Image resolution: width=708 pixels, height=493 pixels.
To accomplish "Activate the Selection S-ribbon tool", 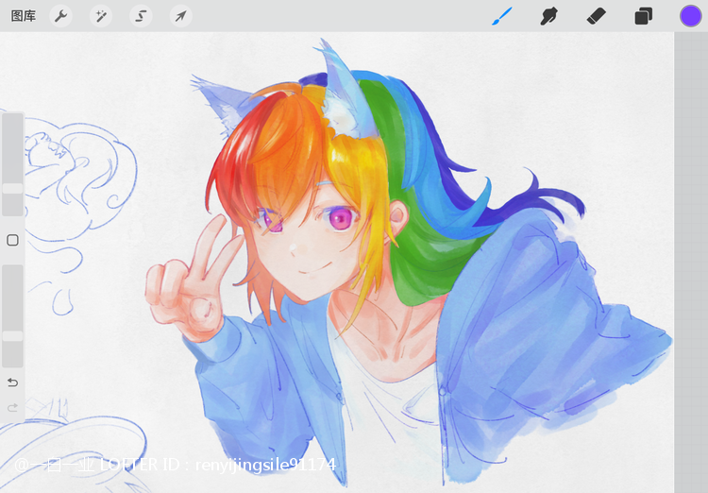I will click(141, 16).
